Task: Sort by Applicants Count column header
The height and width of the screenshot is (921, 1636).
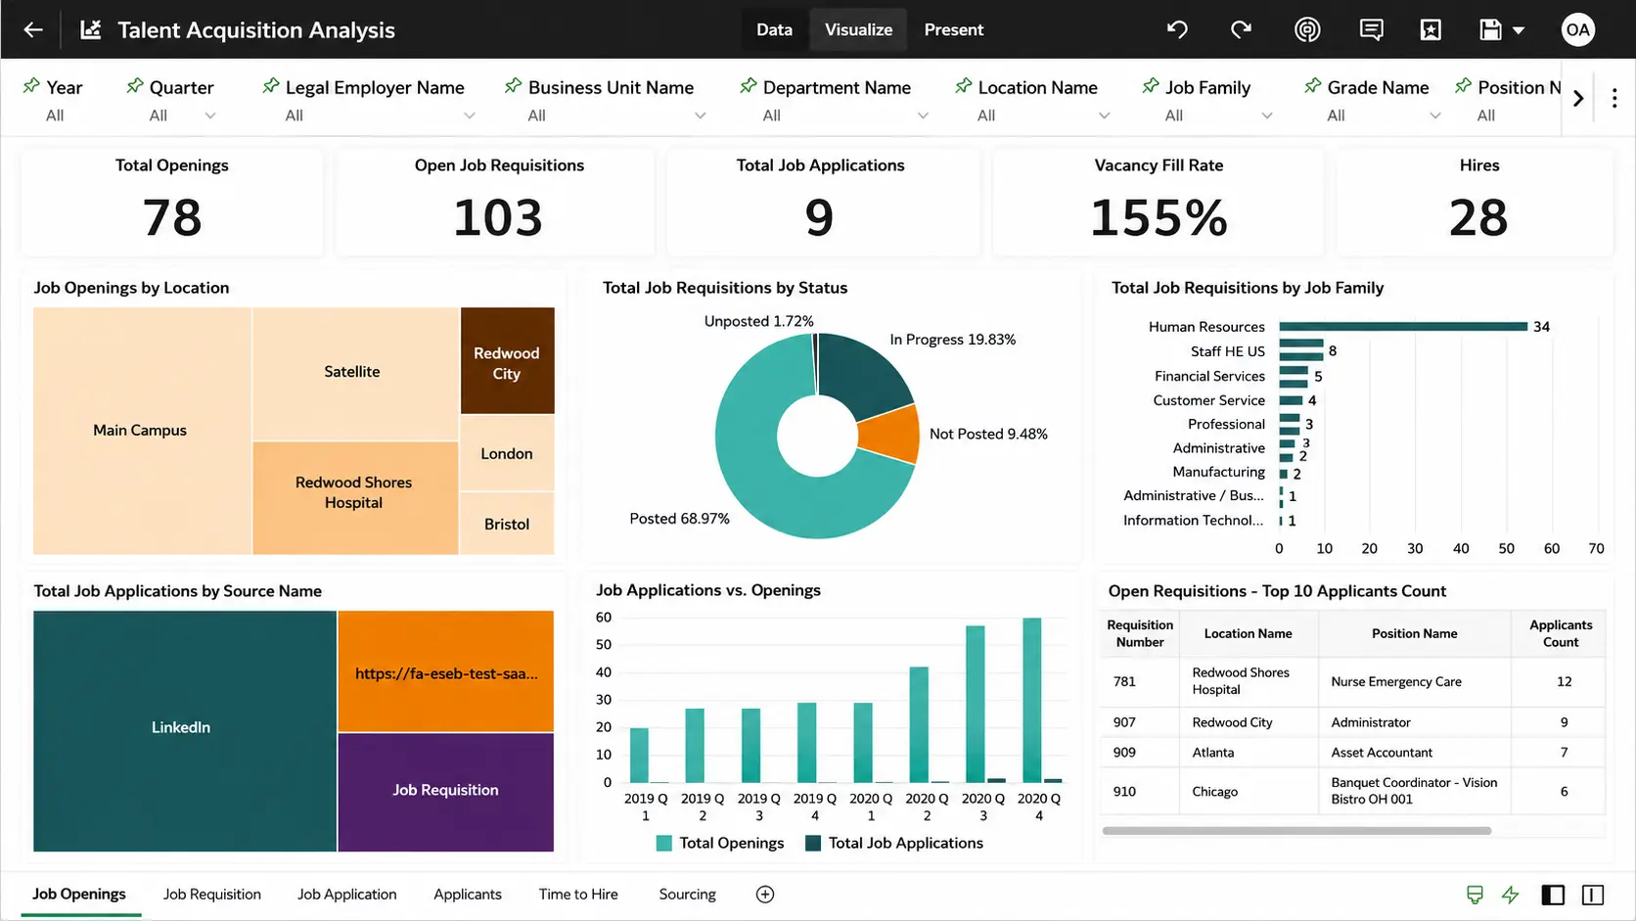Action: 1560,633
